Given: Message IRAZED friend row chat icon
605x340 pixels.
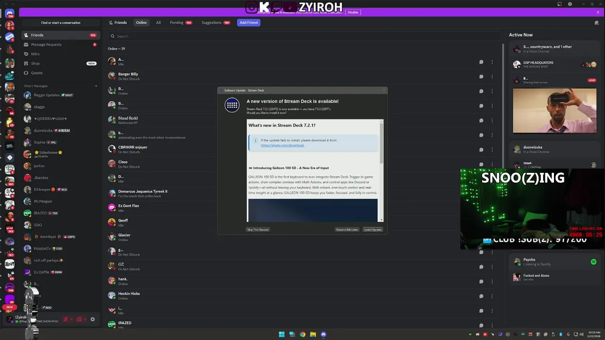Looking at the screenshot, I should pos(481,325).
